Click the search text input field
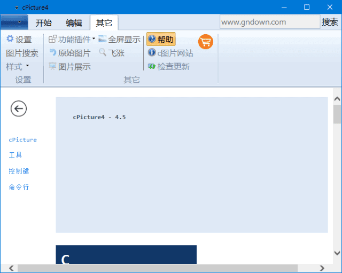The height and width of the screenshot is (273, 342). click(269, 22)
